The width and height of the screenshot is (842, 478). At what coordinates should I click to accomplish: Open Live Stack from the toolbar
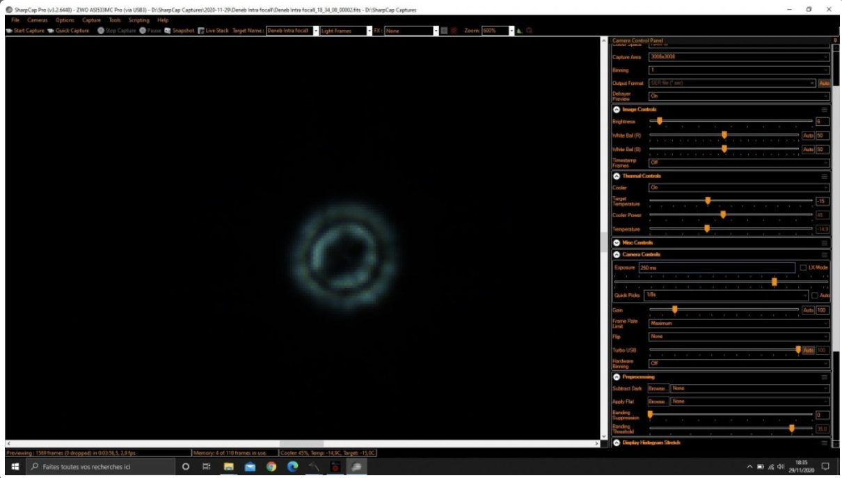pos(213,31)
